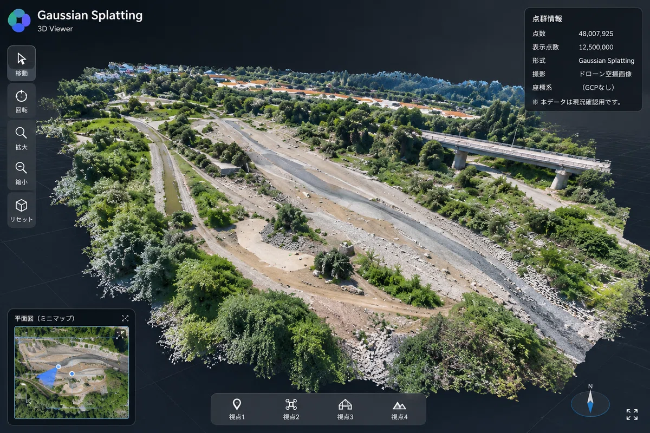Click the 点数 label
The width and height of the screenshot is (650, 433).
point(539,34)
